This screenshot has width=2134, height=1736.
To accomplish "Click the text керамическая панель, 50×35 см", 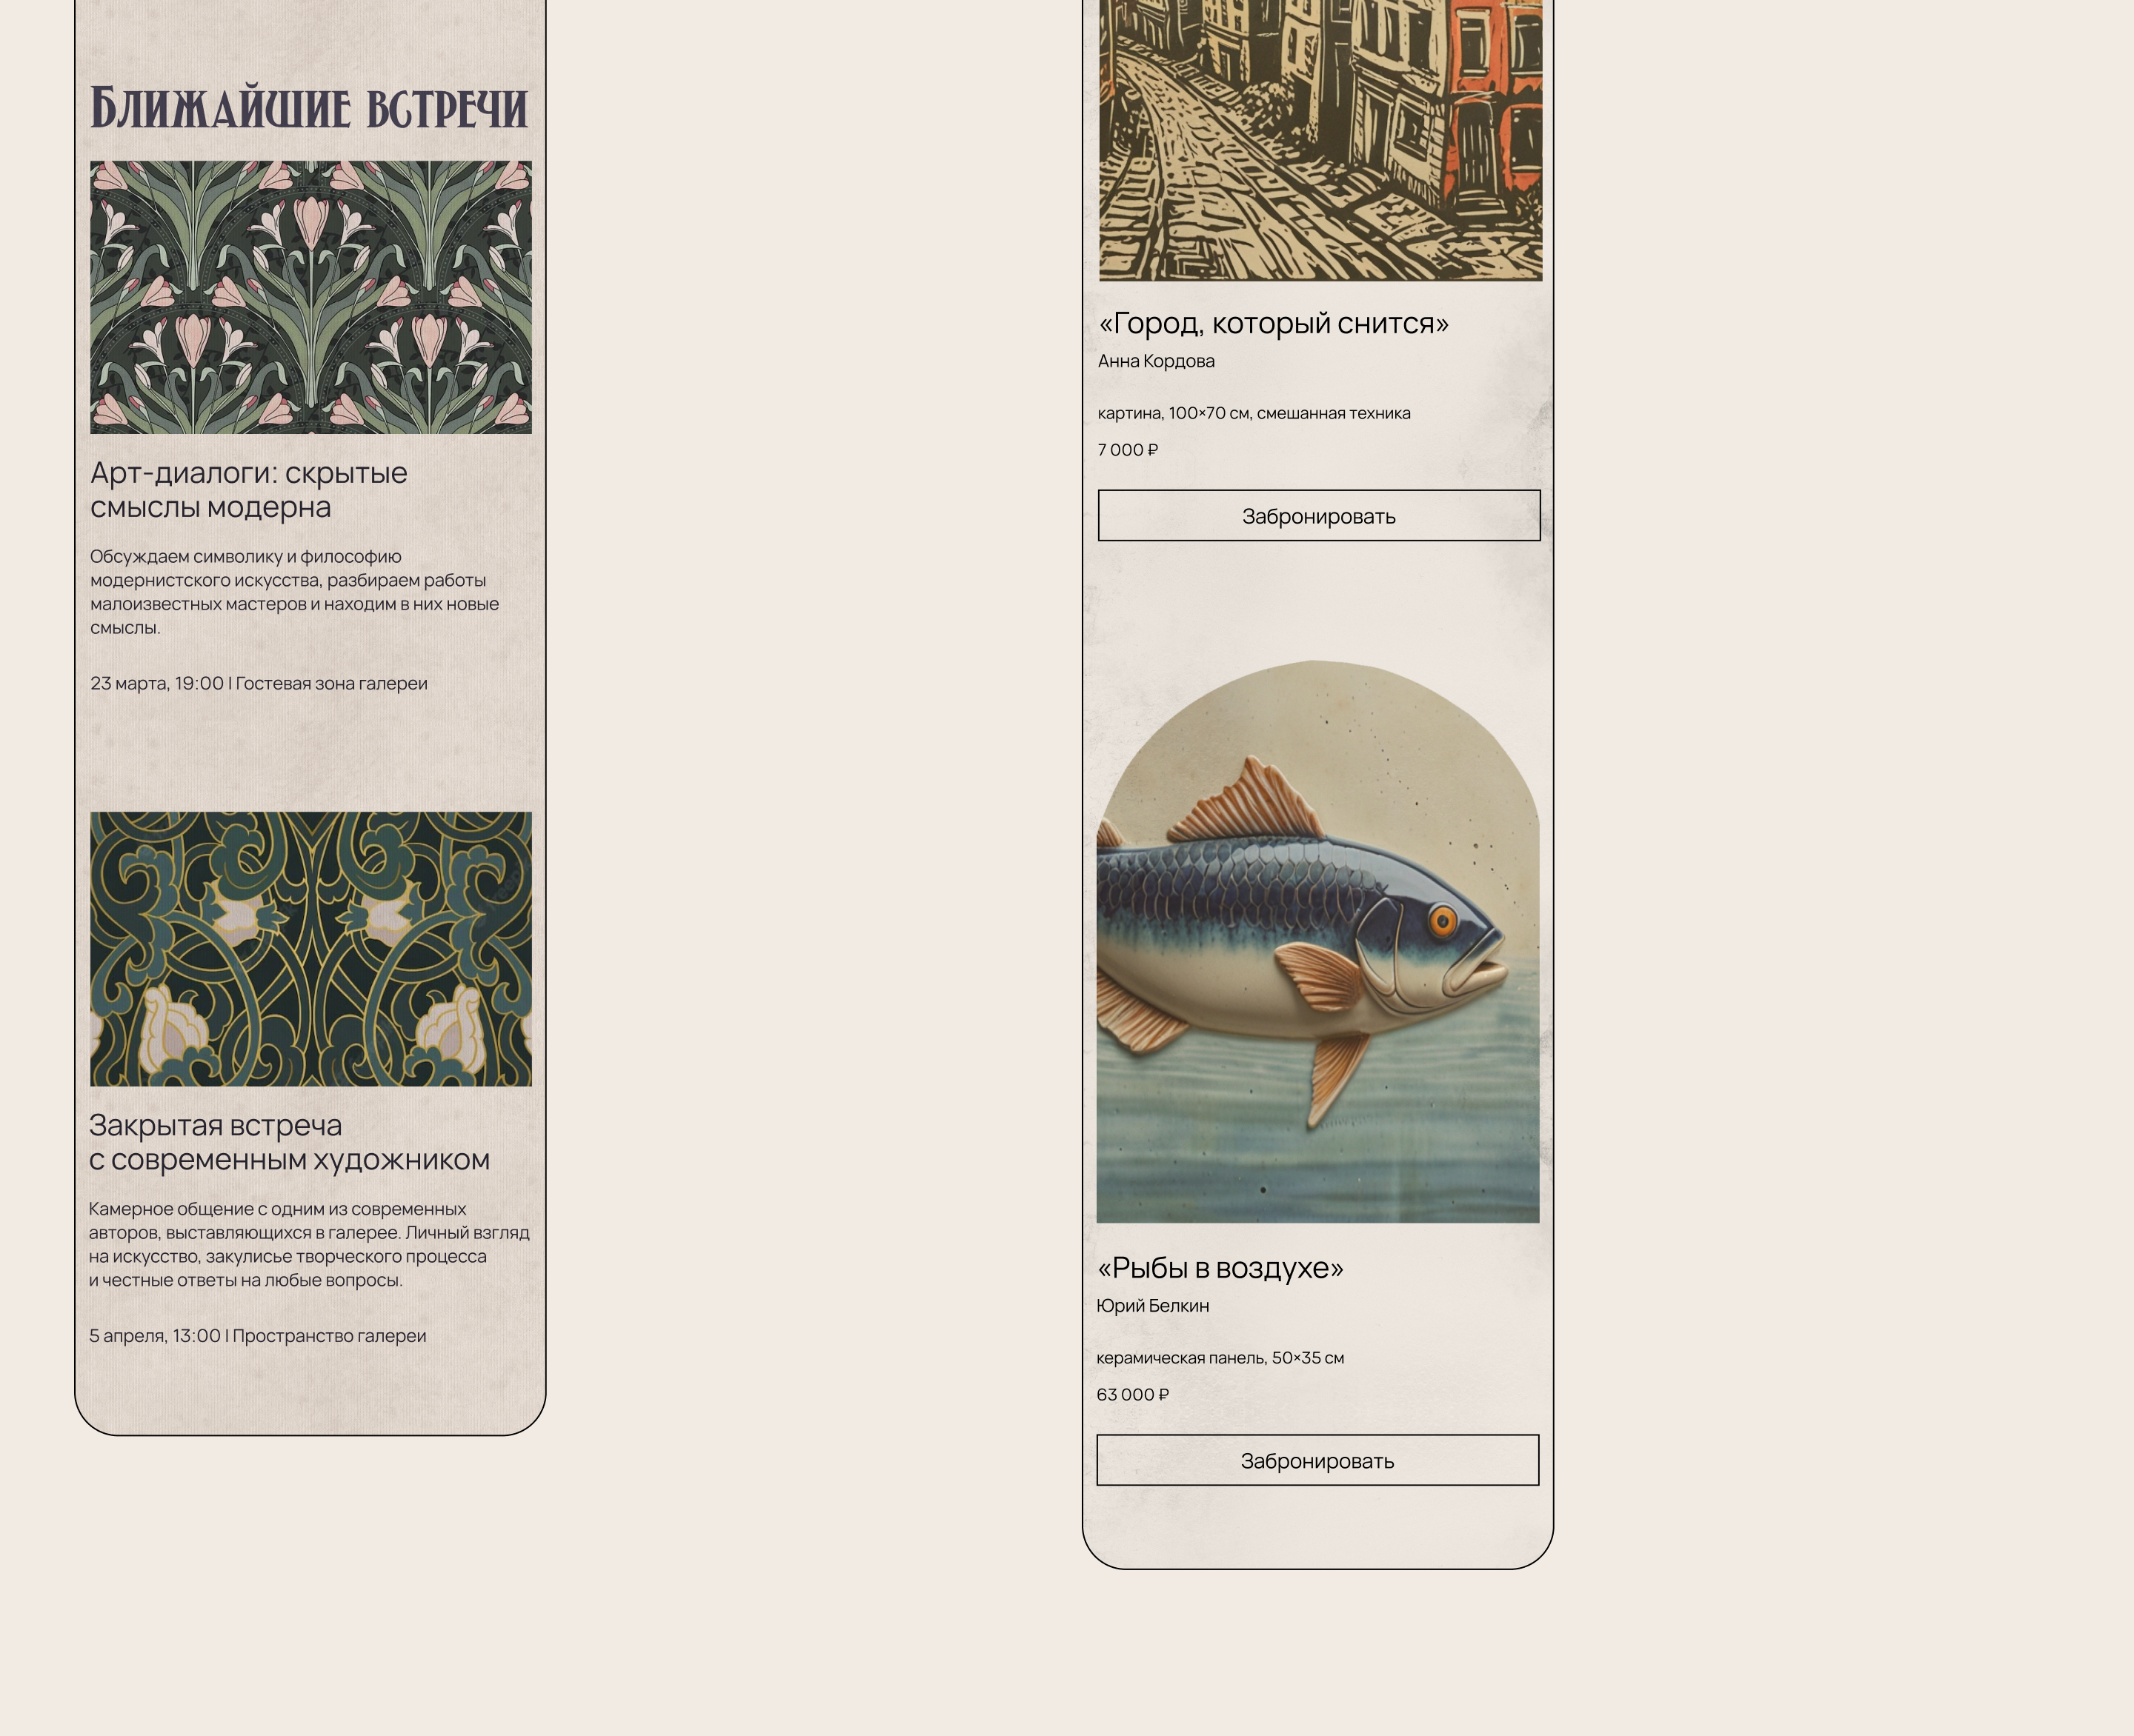I will 1220,1358.
